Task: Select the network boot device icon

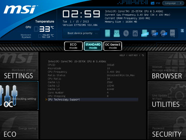Action: point(135,33)
